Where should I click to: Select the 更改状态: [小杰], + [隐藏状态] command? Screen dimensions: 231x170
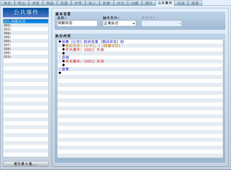pos(140,46)
